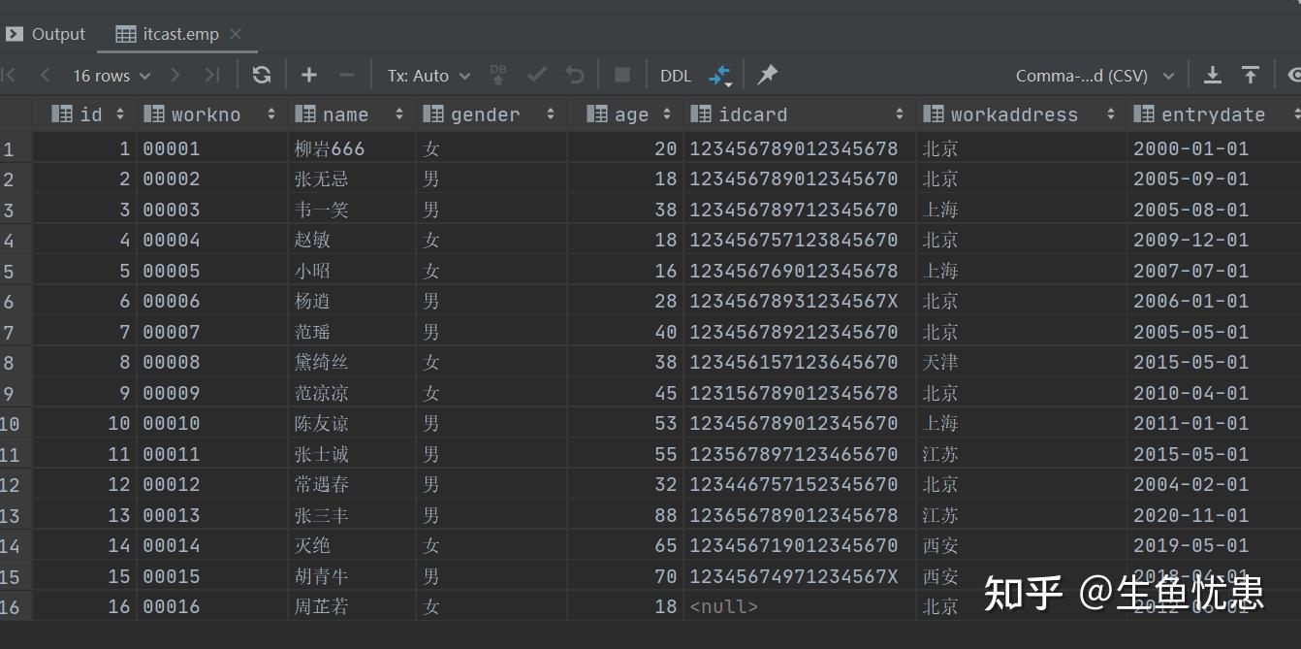Open the Tx: Auto transaction dropdown
The height and width of the screenshot is (649, 1301).
click(x=428, y=75)
